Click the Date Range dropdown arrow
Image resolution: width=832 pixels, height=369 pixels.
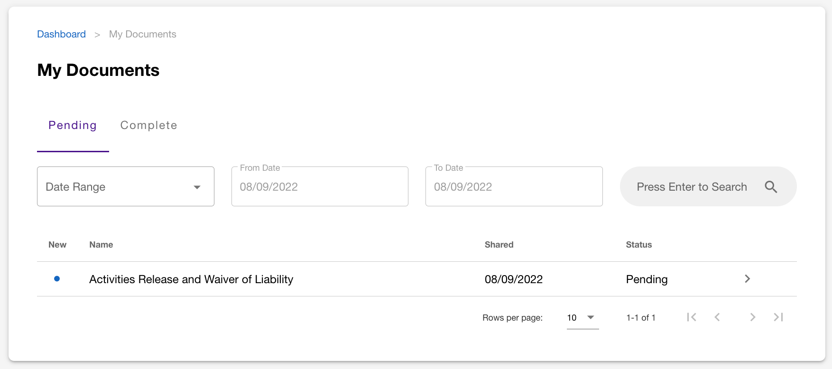point(197,187)
